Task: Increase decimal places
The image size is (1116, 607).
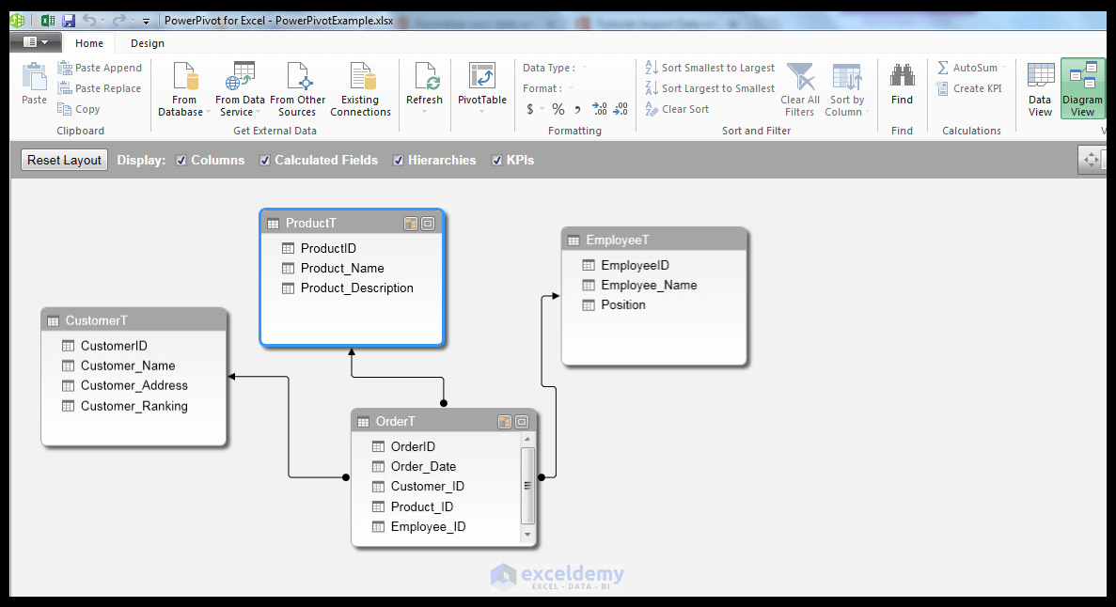Action: click(600, 109)
